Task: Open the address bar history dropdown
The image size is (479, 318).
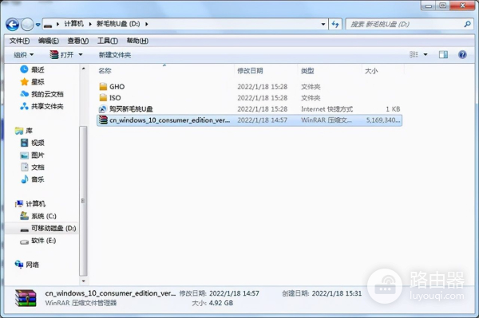Action: (323, 24)
